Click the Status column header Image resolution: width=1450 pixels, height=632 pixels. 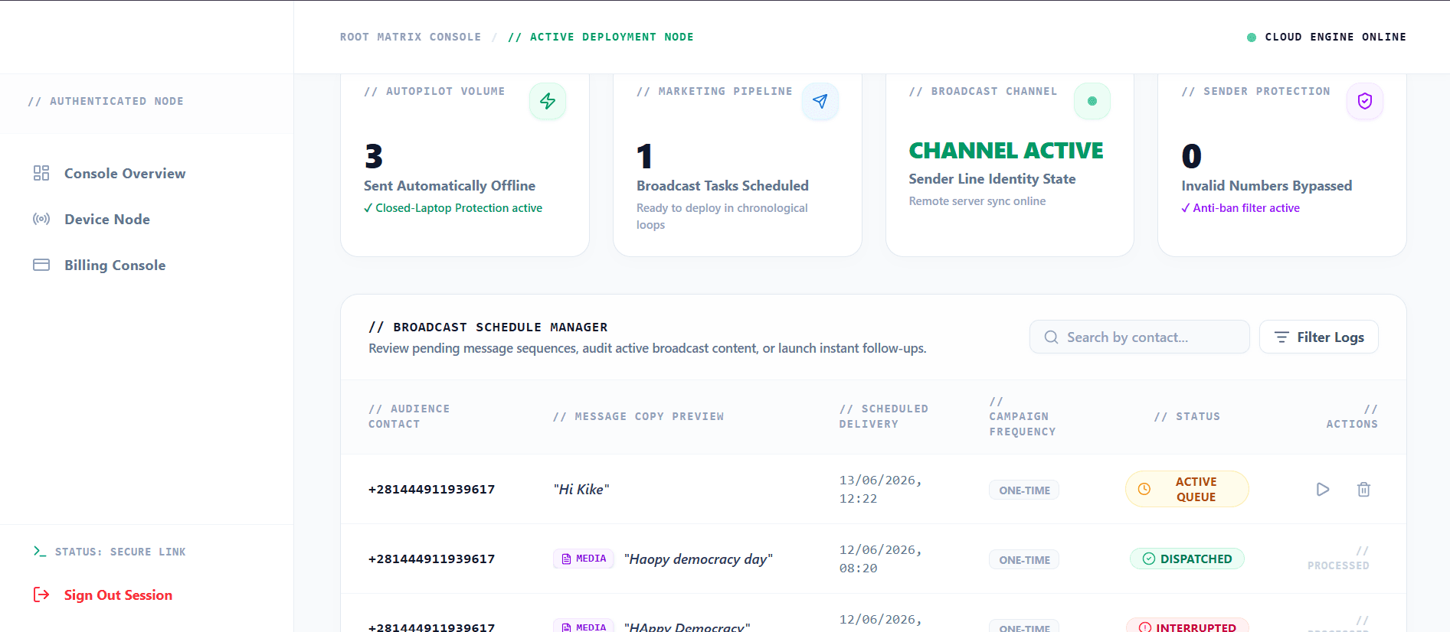click(1187, 416)
